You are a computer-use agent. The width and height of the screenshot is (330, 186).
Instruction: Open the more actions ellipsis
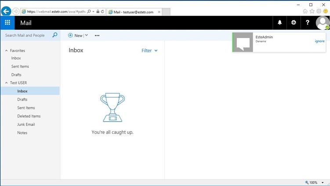click(x=97, y=35)
